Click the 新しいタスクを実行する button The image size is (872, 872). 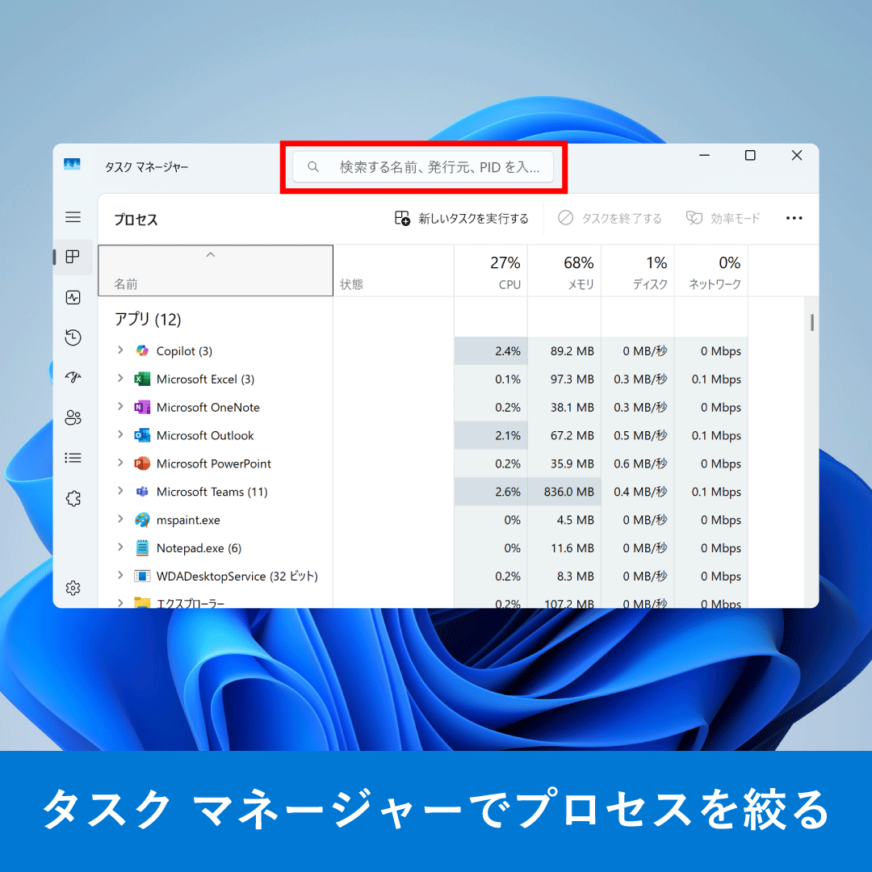point(460,218)
